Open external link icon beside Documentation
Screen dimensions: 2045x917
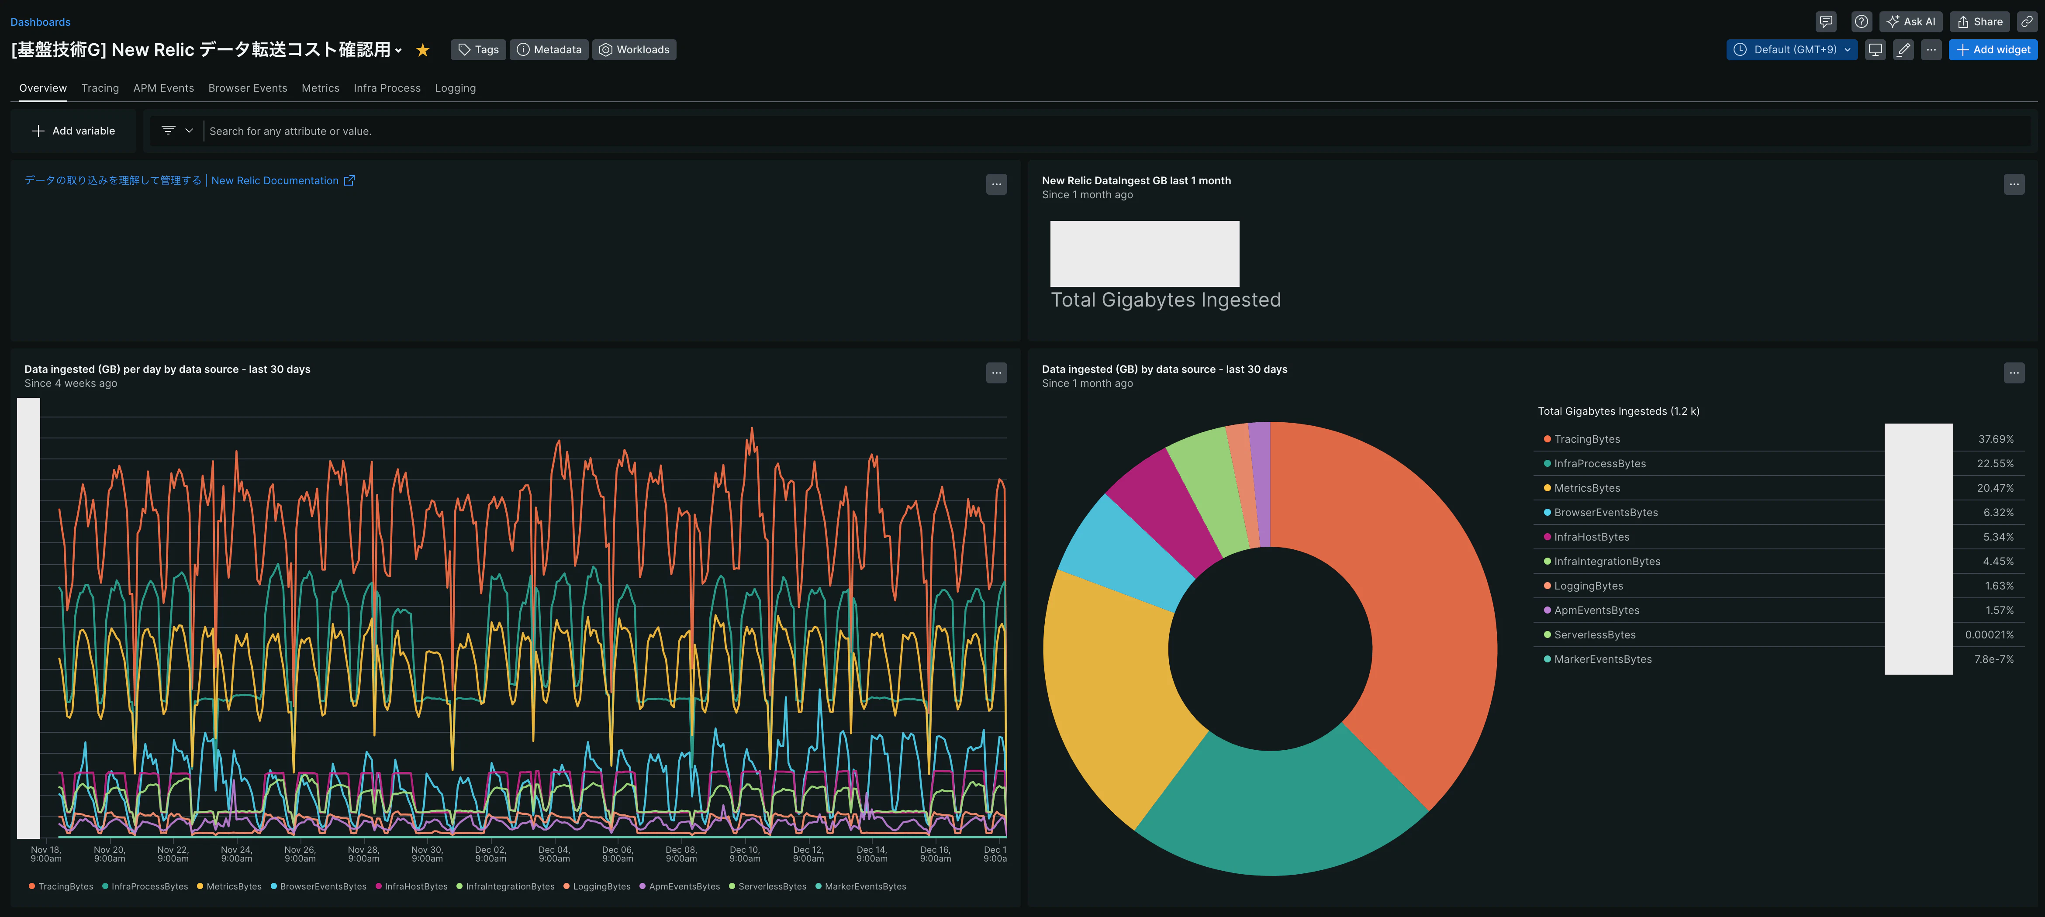pos(349,180)
